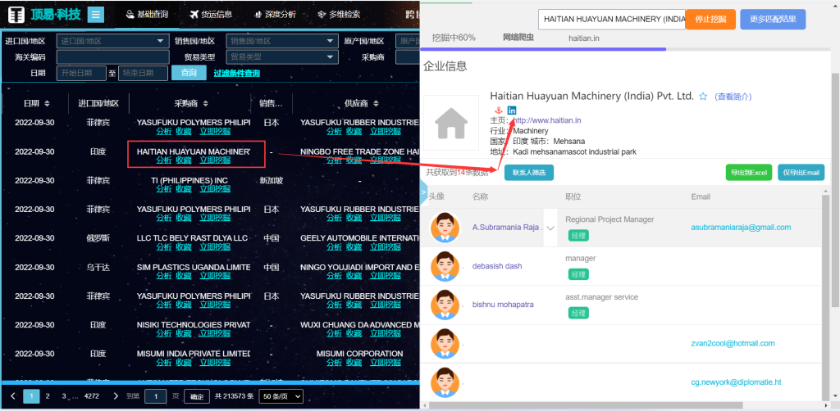Sort by the 日期 column sort arrows
The height and width of the screenshot is (411, 840).
click(48, 103)
